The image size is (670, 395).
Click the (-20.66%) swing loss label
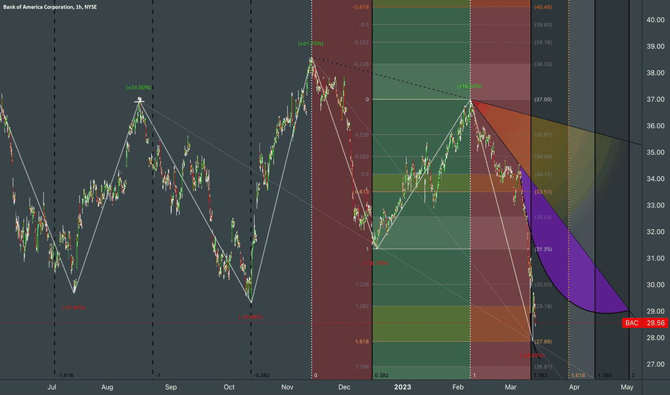(x=250, y=317)
